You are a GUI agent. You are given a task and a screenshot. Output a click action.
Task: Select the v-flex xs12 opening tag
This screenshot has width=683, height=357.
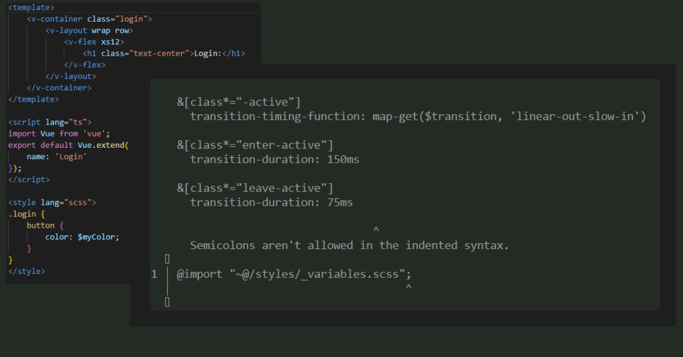coord(94,41)
